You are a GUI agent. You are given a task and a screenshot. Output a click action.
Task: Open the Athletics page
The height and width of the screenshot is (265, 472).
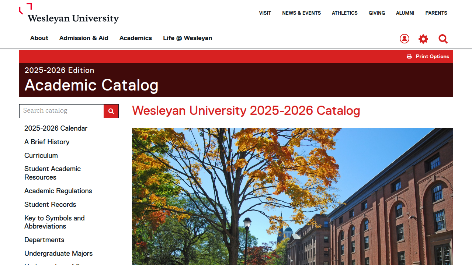tap(344, 13)
